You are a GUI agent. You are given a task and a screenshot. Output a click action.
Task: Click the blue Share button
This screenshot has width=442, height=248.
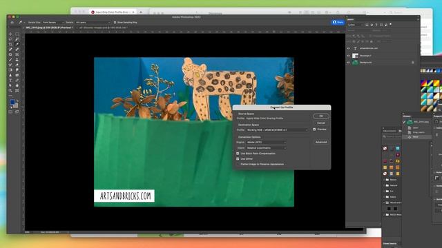[338, 22]
